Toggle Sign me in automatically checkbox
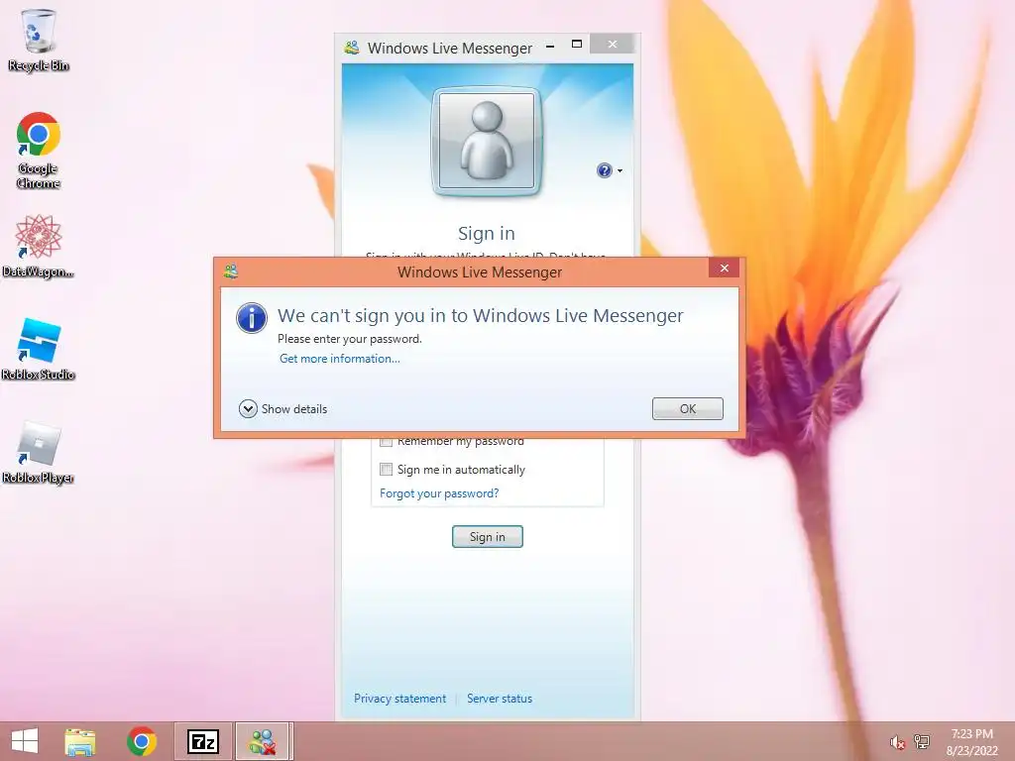The image size is (1015, 761). [386, 469]
